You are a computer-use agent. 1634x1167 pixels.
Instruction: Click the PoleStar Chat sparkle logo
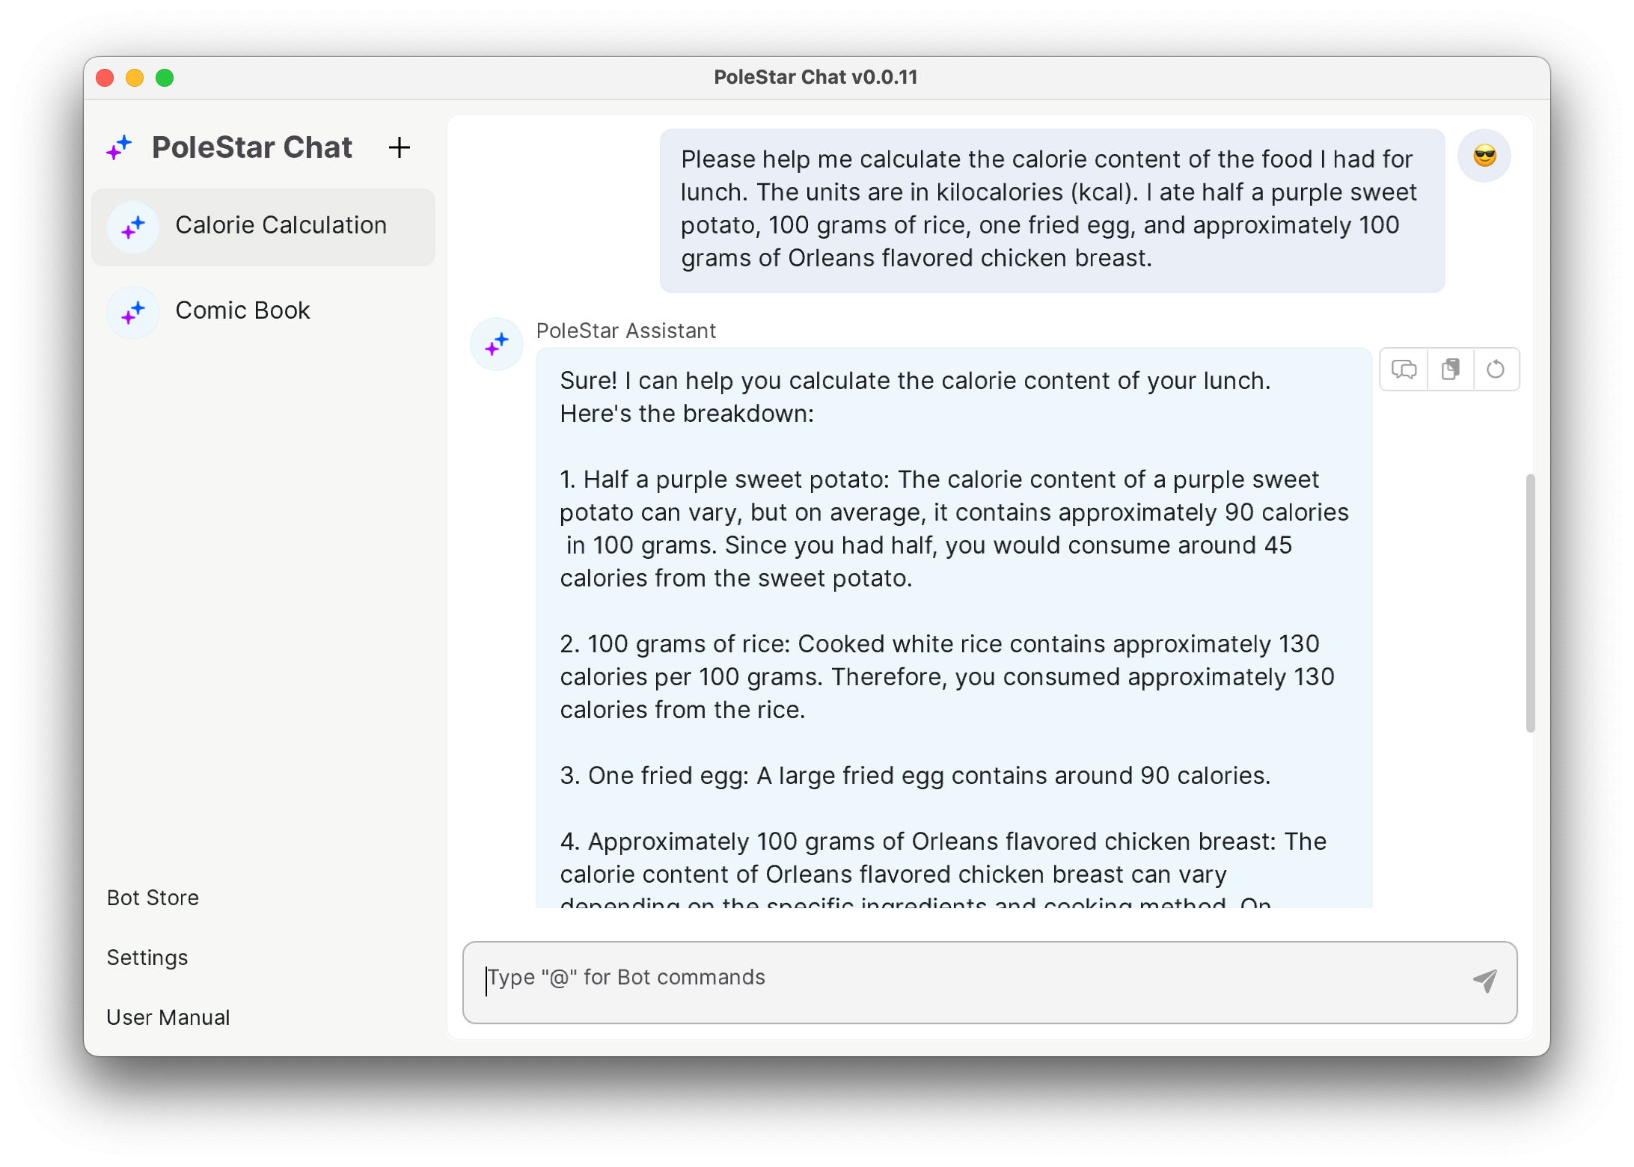120,147
